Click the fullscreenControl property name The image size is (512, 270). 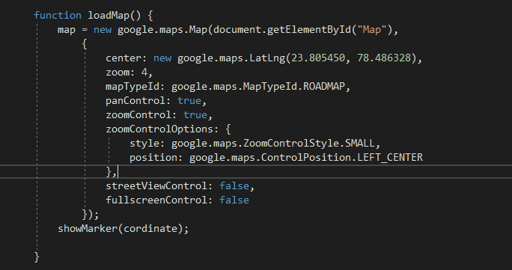pyautogui.click(x=156, y=200)
